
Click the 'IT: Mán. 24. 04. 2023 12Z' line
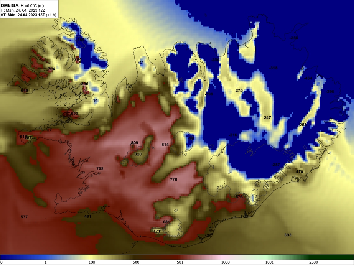[23, 10]
